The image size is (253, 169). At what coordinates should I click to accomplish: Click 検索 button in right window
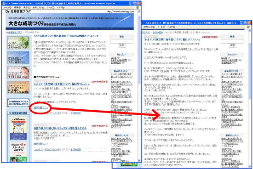click(x=232, y=45)
